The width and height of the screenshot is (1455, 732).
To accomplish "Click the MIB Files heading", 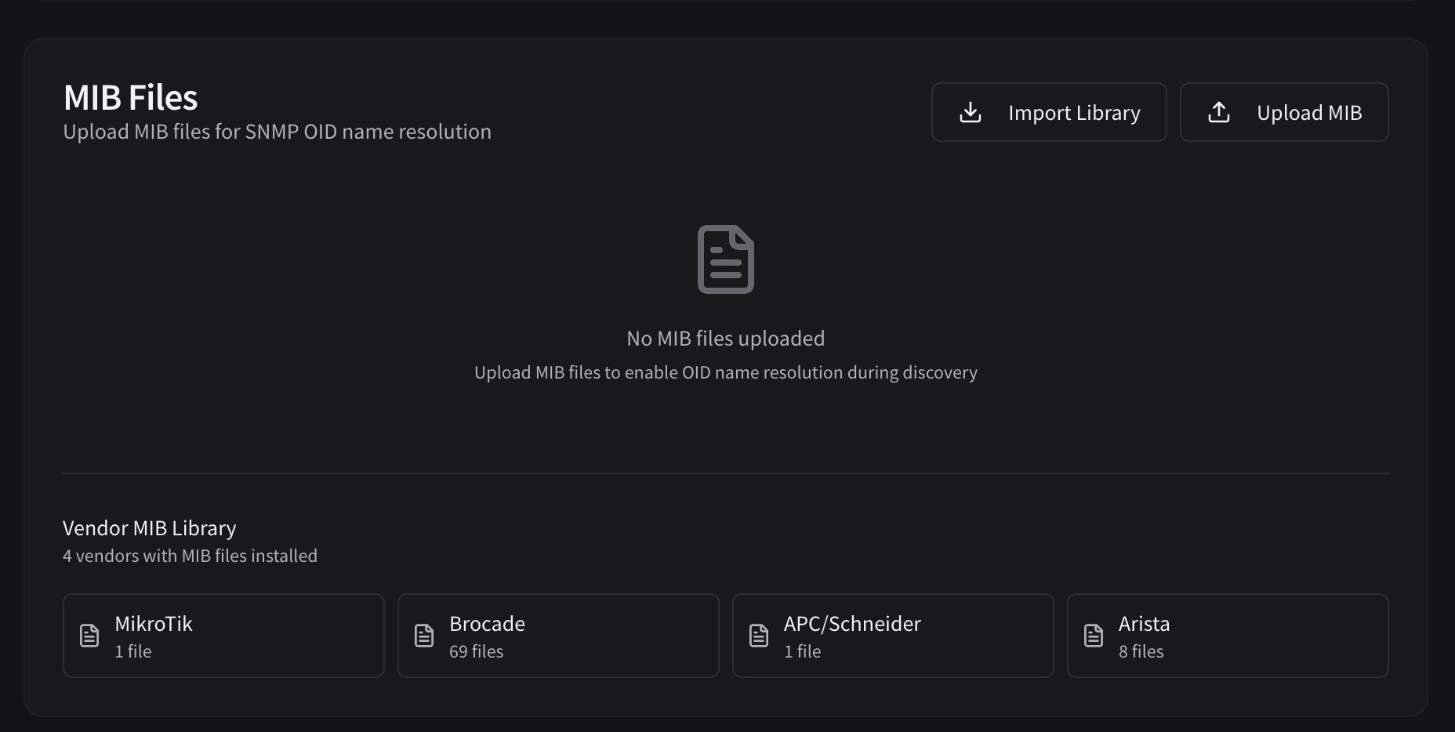I will point(131,98).
